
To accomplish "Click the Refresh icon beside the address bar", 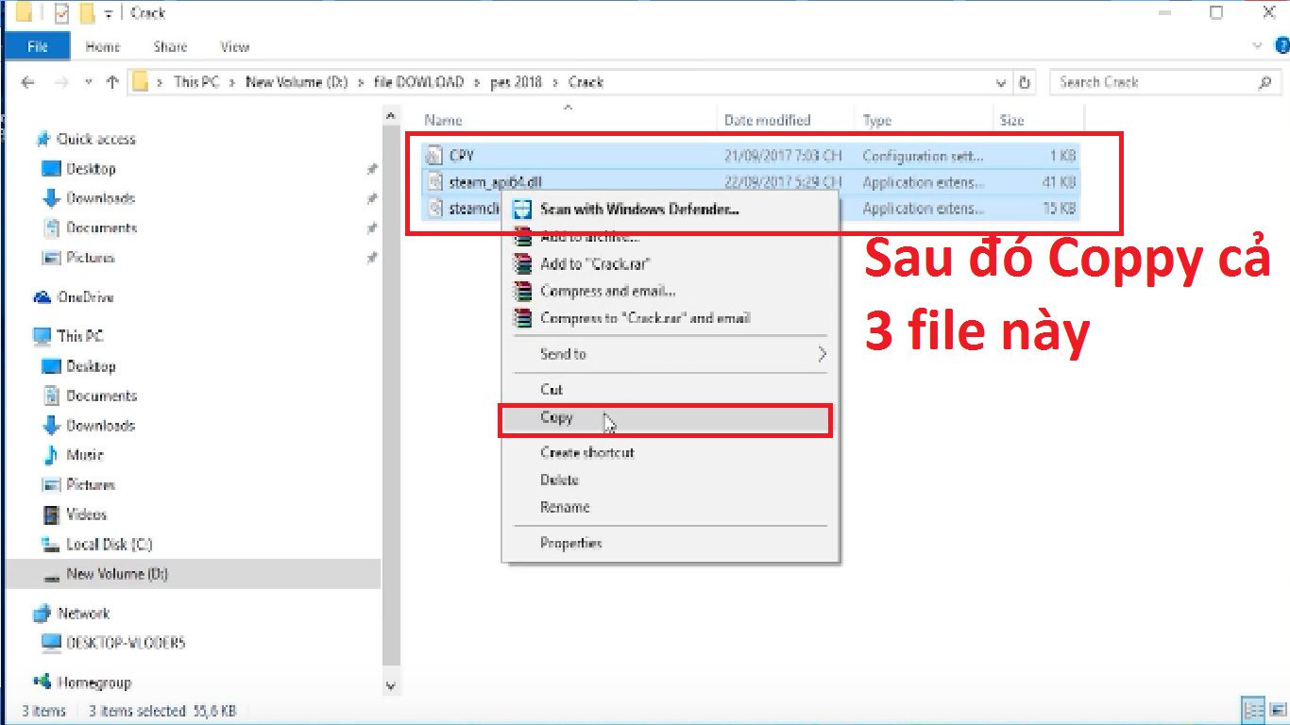I will point(1025,82).
